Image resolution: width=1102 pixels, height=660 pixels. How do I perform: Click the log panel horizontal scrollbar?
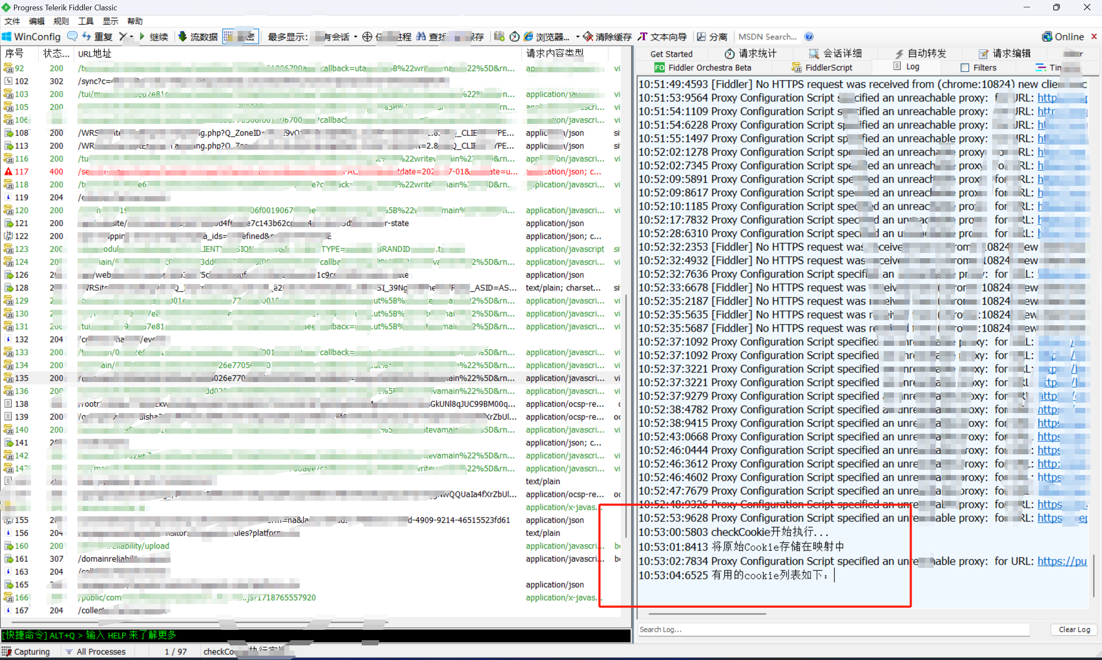(x=707, y=614)
